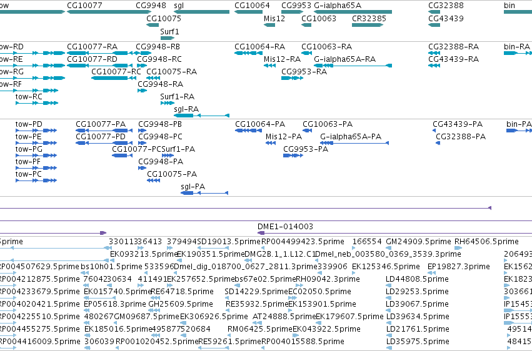Select the LD44808.5prime EST label
This screenshot has height=351, width=532.
click(x=417, y=279)
